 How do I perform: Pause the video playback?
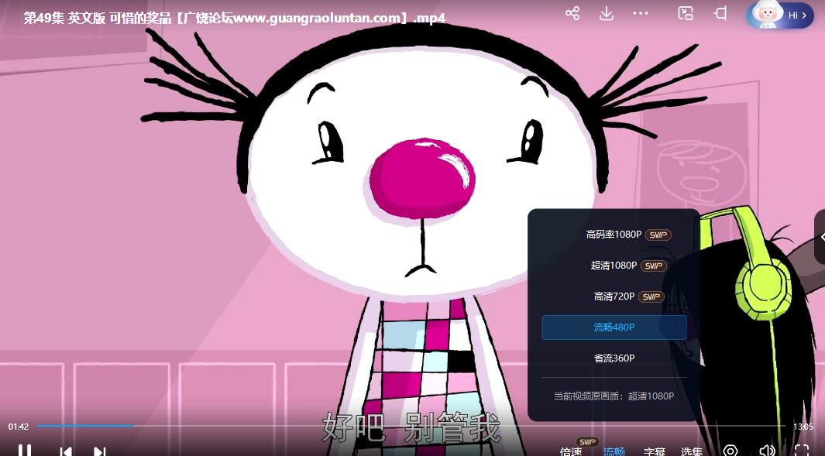pyautogui.click(x=24, y=451)
